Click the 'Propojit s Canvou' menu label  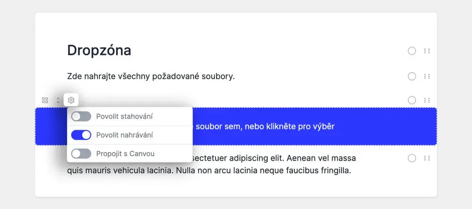point(125,154)
